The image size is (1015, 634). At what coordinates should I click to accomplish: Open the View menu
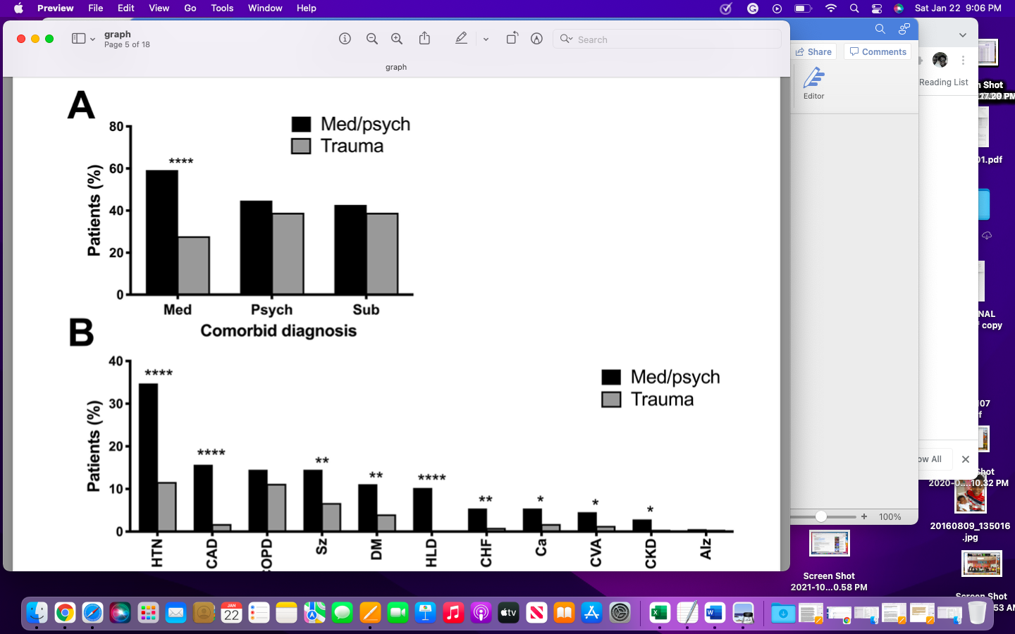pos(159,8)
